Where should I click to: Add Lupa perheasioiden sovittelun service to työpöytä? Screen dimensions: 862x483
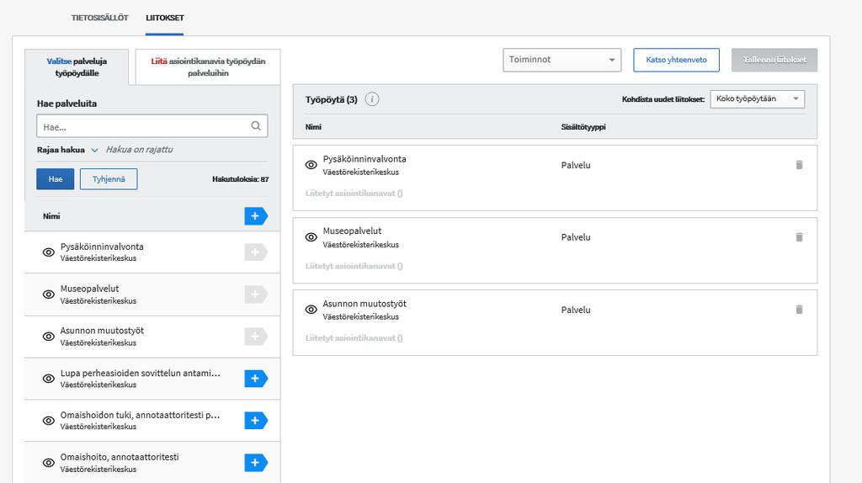(256, 379)
